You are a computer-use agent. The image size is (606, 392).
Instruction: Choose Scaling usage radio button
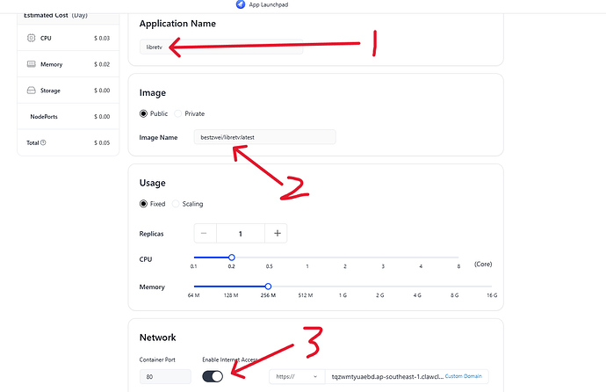(x=176, y=204)
